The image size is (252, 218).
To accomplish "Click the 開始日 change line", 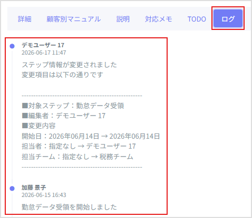I will 91,136.
